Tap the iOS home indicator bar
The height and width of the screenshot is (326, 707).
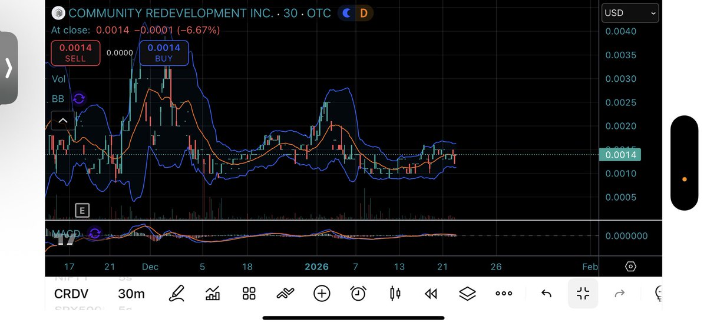[x=353, y=318]
